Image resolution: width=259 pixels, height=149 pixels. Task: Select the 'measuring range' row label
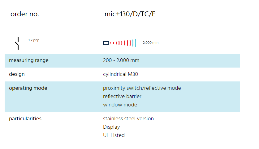pos(29,60)
